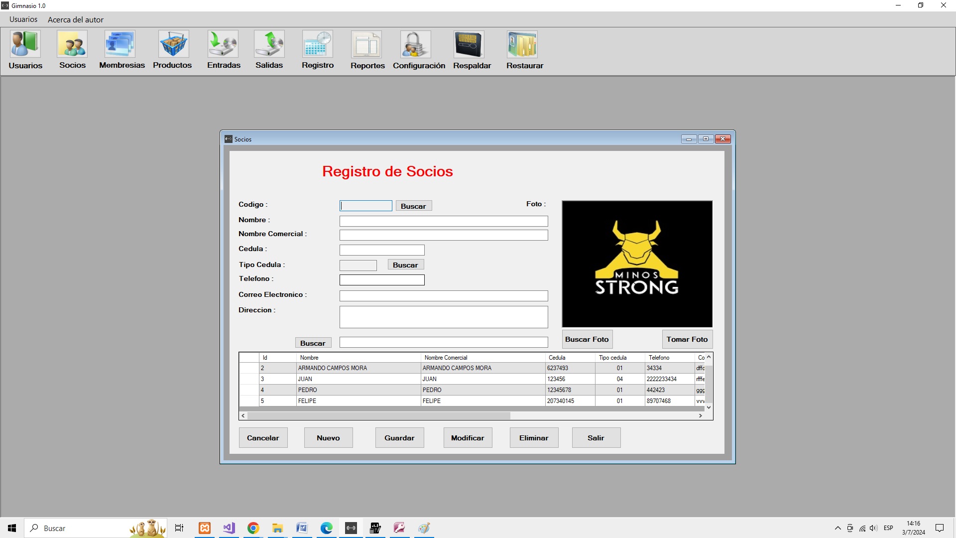This screenshot has width=956, height=538.
Task: Click telefono cell 2222233434
Action: click(670, 379)
